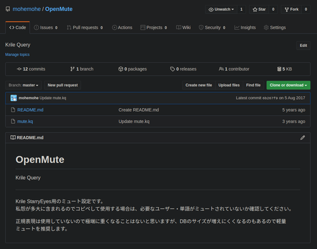Viewport: 317px width, 249px height.
Task: Click the New pull request button
Action: tap(63, 85)
